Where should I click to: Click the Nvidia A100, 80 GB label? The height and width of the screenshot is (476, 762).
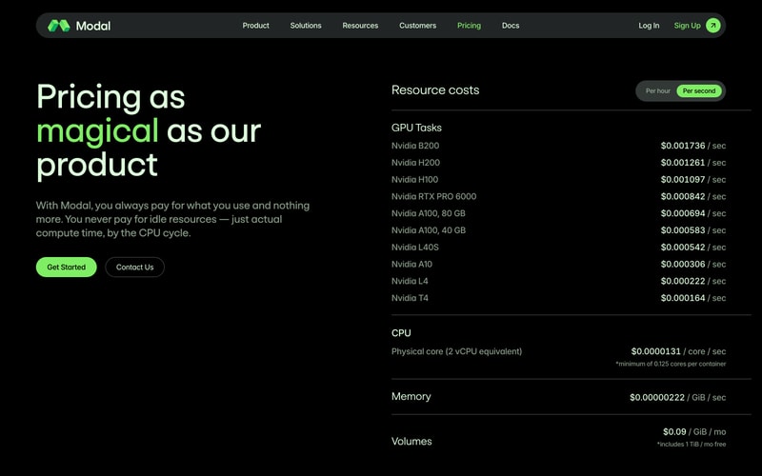[428, 213]
